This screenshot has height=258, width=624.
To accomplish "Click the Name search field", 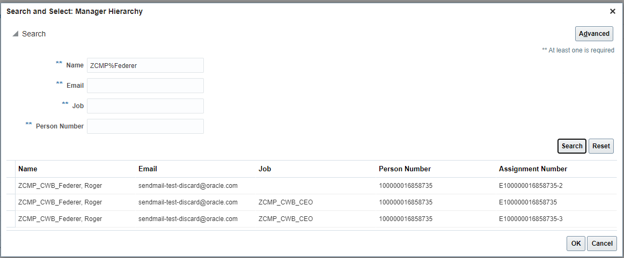I will pos(145,65).
